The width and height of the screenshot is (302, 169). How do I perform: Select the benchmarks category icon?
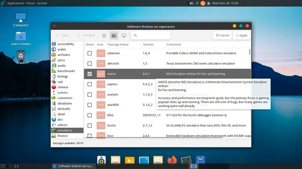(54, 71)
